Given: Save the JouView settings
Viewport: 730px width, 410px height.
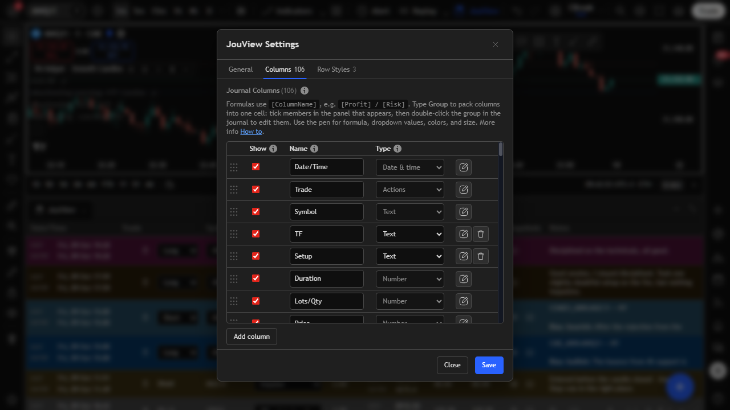Looking at the screenshot, I should pyautogui.click(x=489, y=365).
